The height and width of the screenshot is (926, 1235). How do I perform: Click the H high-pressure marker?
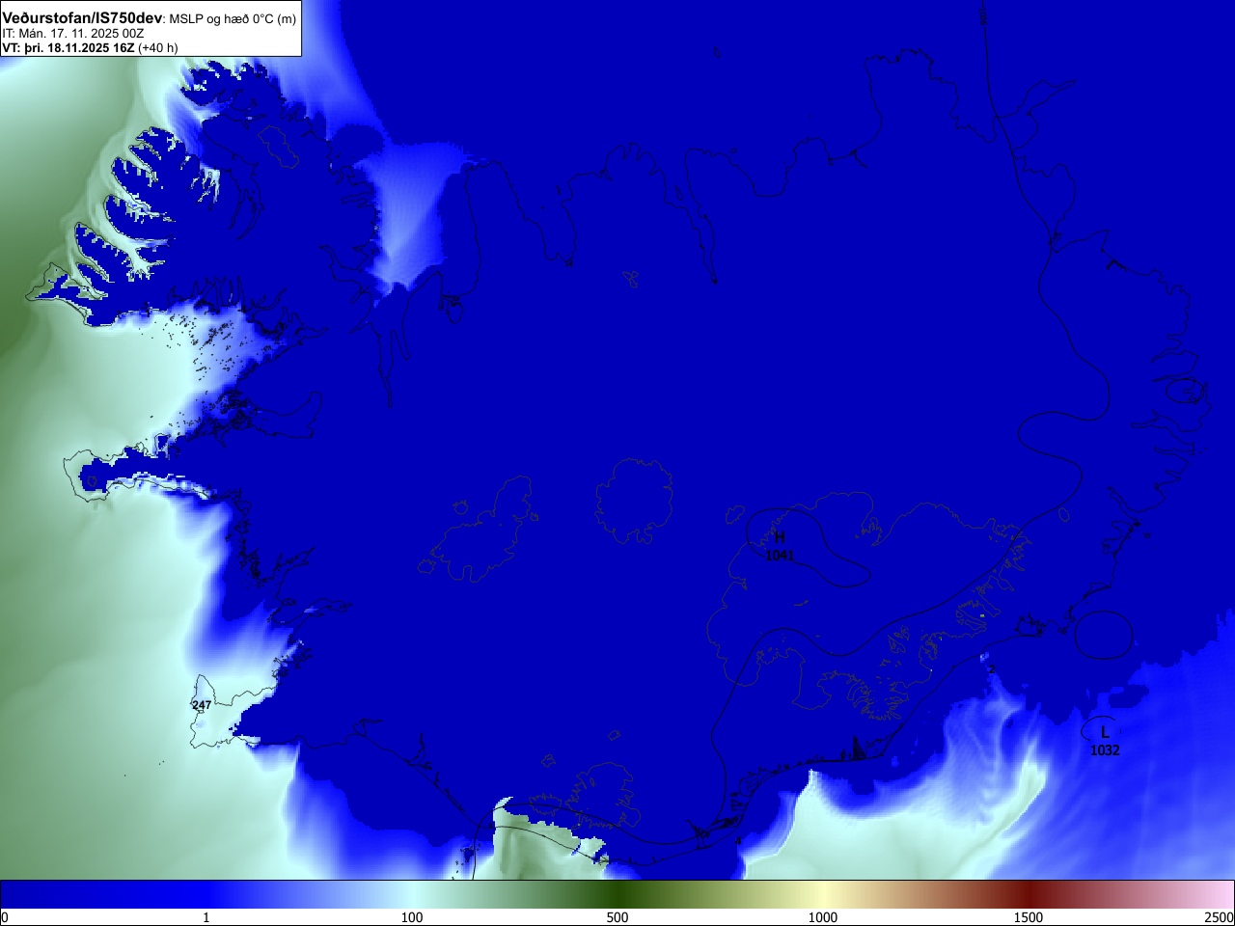point(780,537)
